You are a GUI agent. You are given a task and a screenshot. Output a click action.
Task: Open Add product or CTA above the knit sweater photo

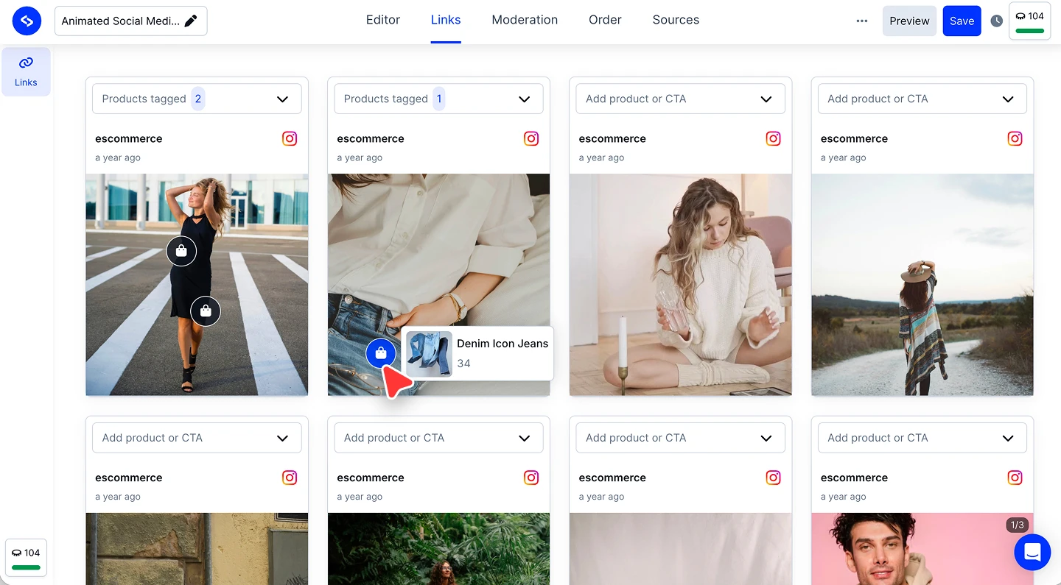(680, 99)
